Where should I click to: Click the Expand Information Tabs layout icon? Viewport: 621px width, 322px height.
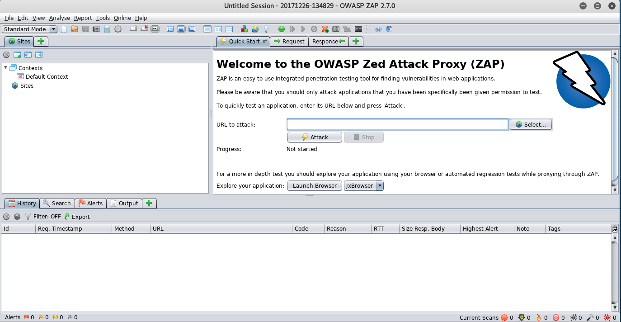(x=181, y=29)
